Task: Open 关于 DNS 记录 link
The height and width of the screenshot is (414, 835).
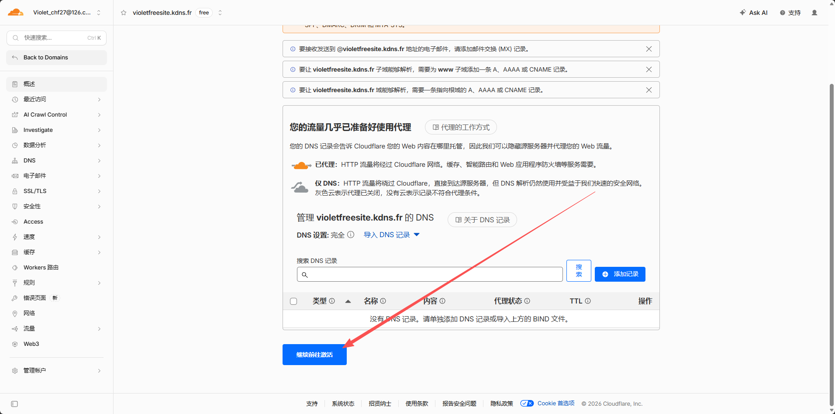Action: pyautogui.click(x=482, y=220)
